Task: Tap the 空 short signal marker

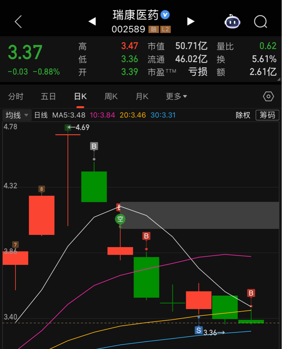Action: pos(120,219)
